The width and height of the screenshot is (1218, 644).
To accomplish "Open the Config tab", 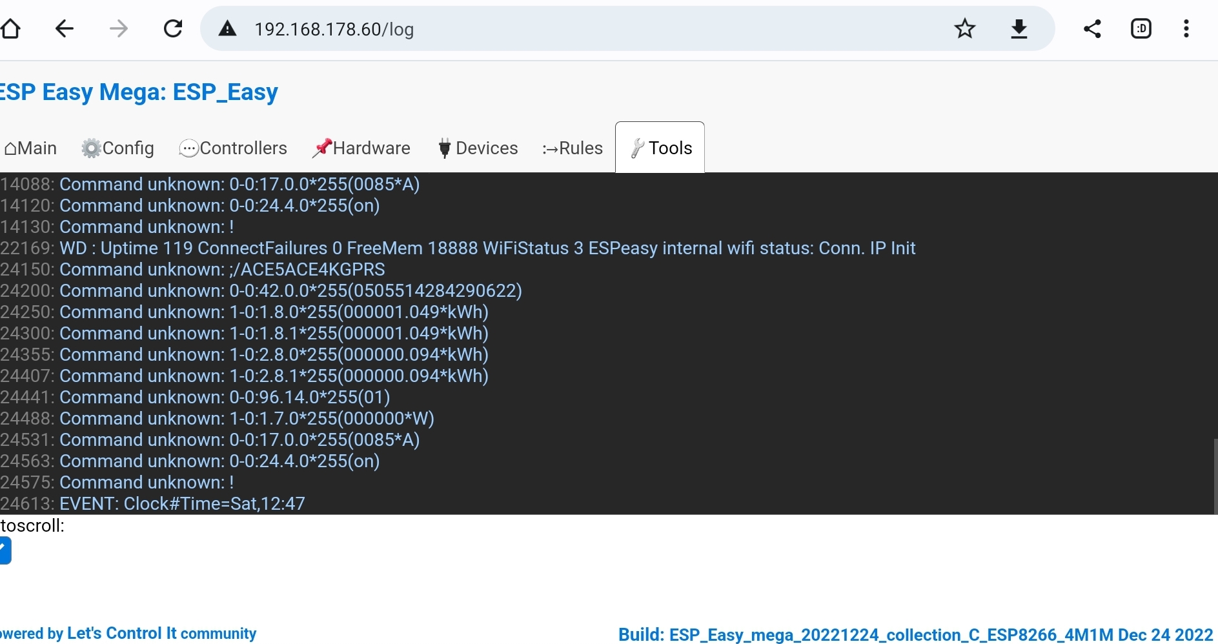I will (x=117, y=148).
